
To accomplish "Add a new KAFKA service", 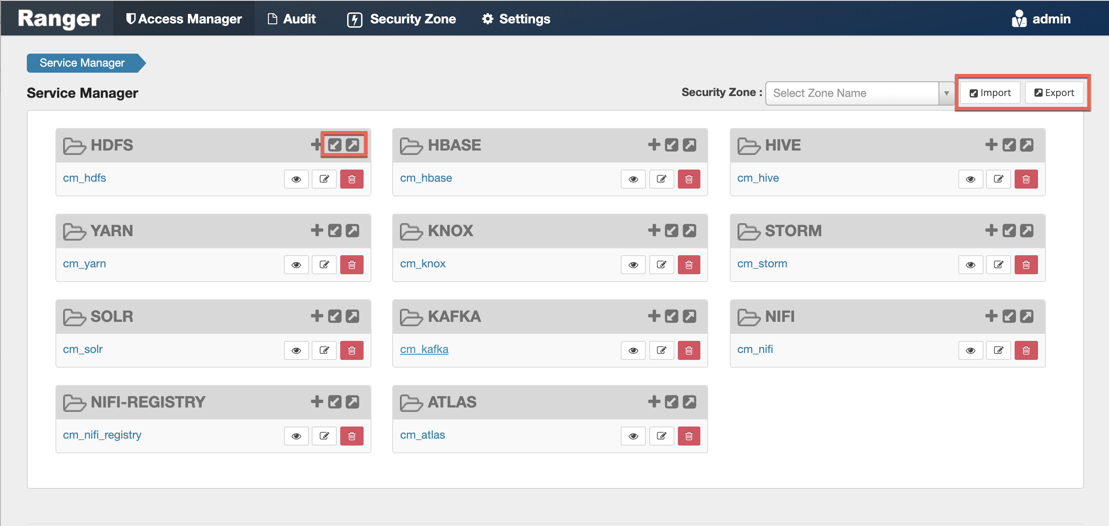I will click(x=654, y=316).
